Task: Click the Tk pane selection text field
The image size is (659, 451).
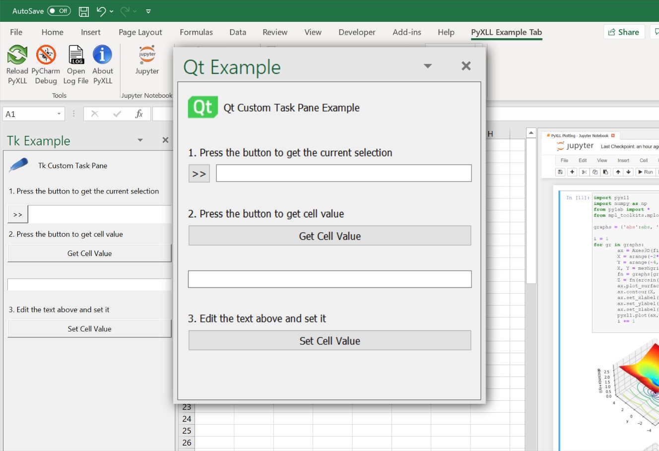Action: 100,214
